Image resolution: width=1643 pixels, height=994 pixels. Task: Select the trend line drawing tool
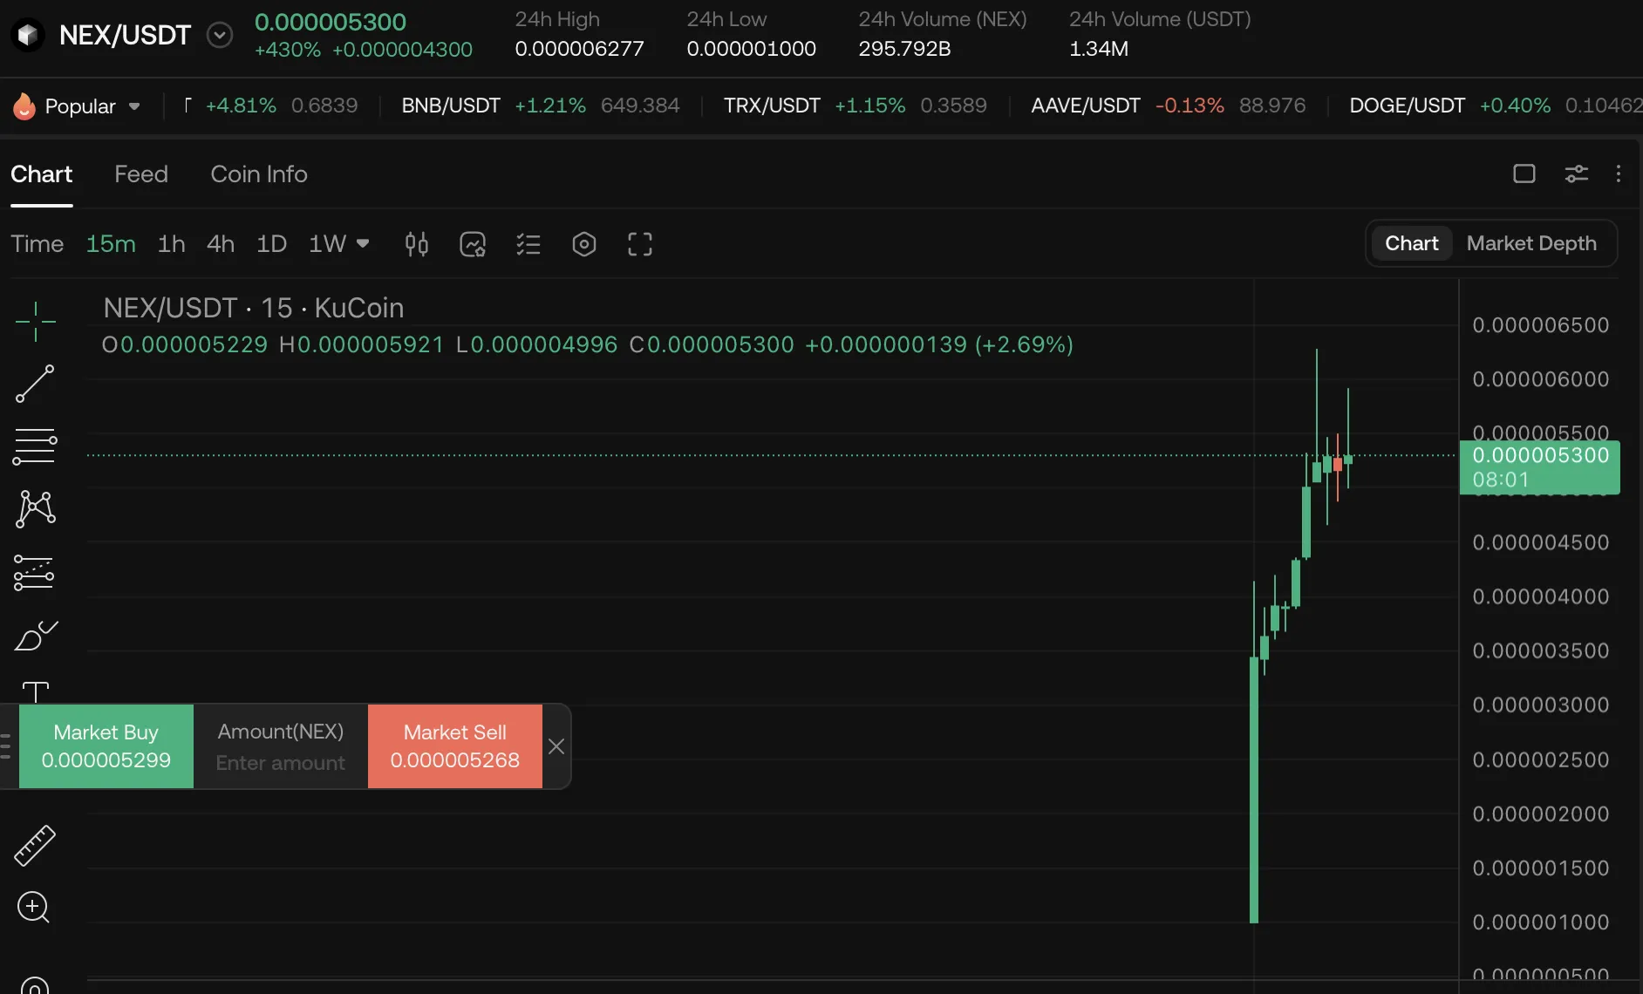click(x=36, y=384)
